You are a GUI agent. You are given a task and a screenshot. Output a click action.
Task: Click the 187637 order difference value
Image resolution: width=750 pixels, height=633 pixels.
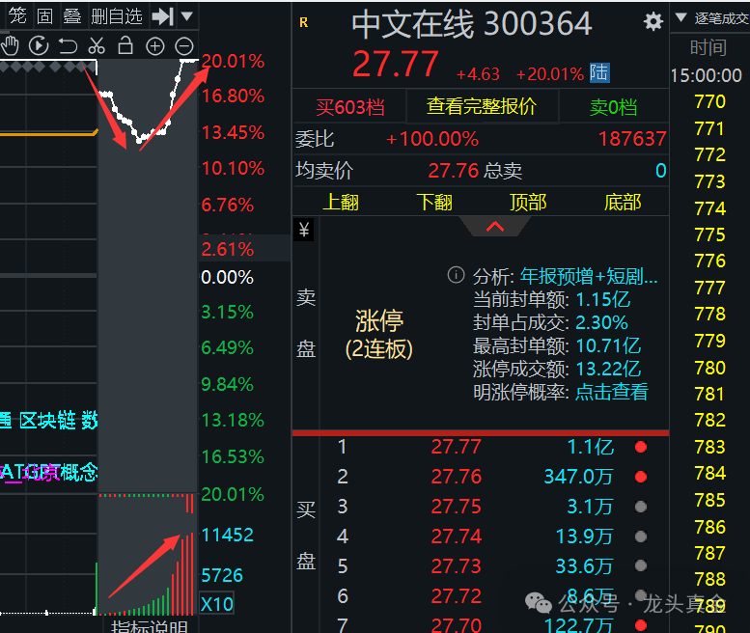click(x=632, y=139)
